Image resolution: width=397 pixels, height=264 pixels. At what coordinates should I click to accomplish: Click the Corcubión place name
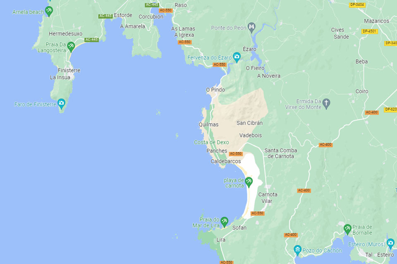tap(151, 16)
